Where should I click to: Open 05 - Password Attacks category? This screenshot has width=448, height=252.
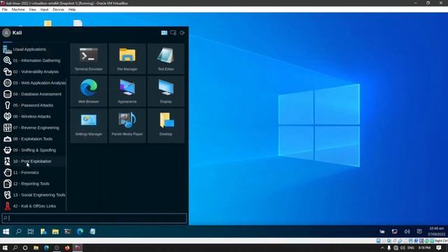click(x=34, y=106)
